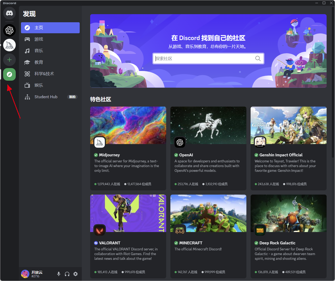Select 教育 education category
335x281 pixels.
coord(50,62)
